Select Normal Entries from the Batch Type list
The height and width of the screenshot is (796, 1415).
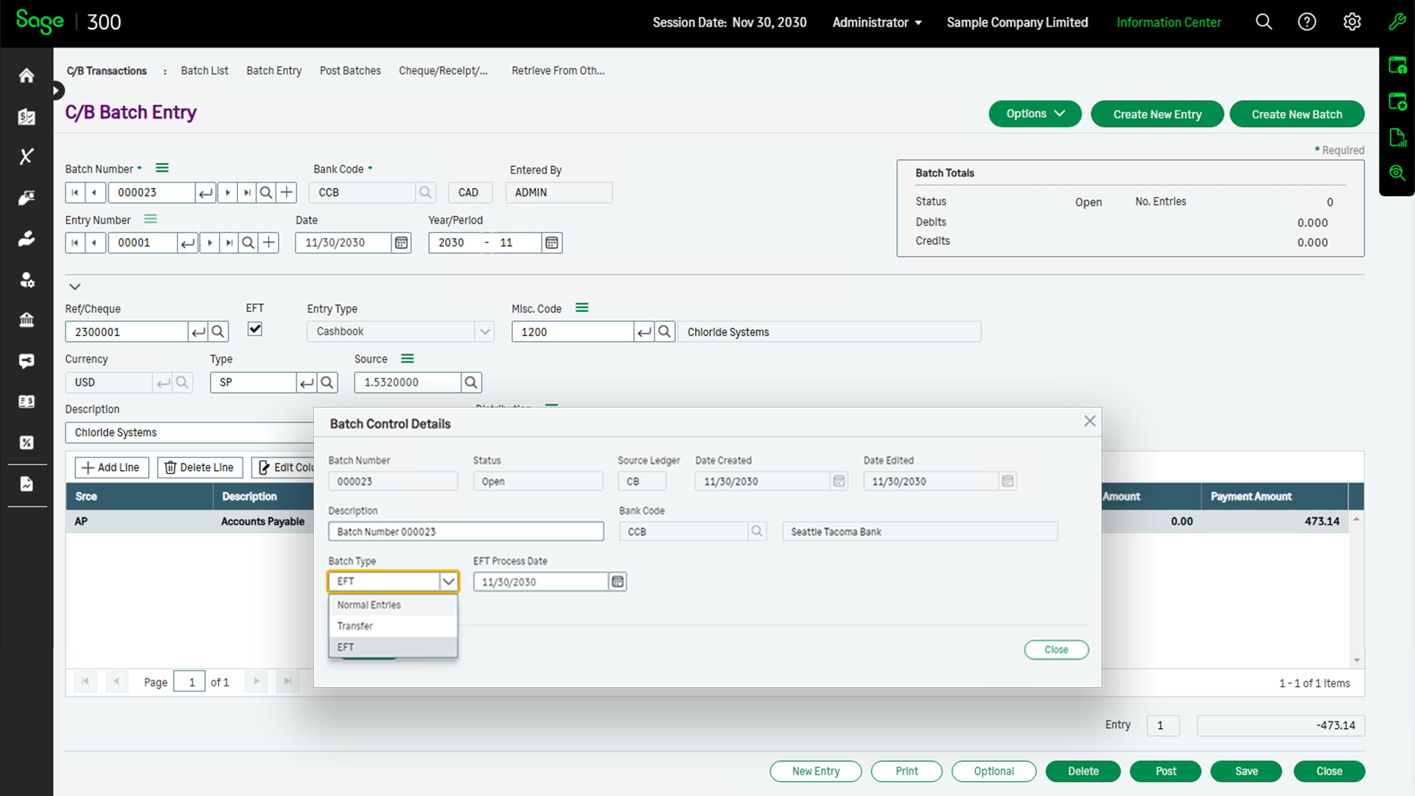click(369, 604)
